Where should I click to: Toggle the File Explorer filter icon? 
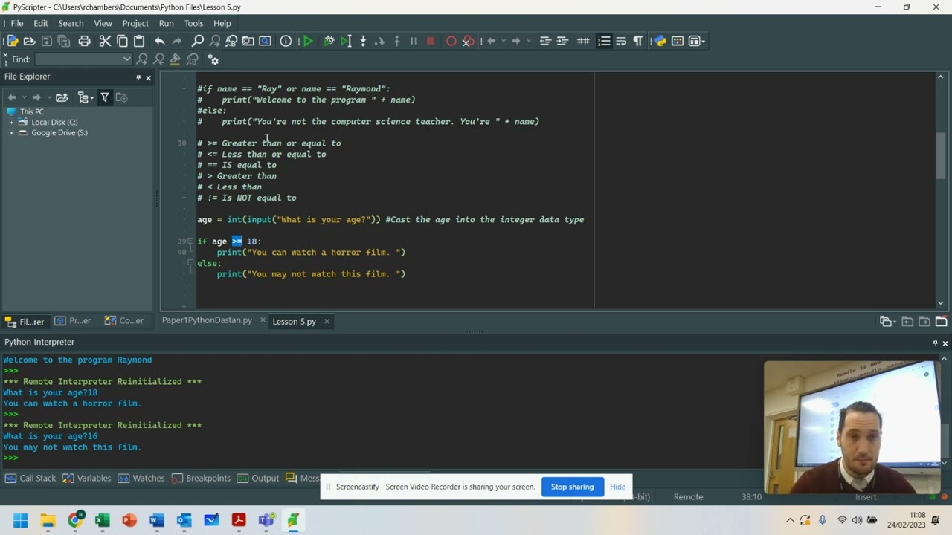105,97
